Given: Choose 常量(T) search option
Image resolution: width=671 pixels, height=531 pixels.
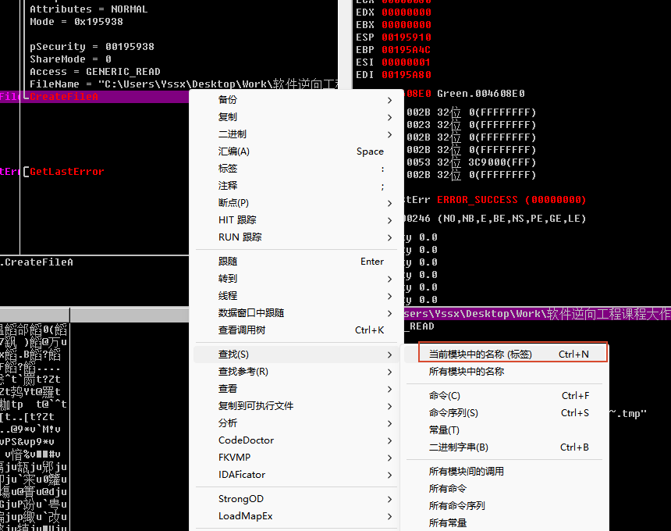Looking at the screenshot, I should [505, 429].
